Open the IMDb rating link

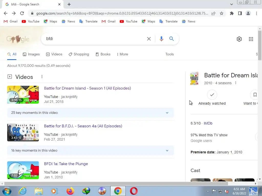point(208,123)
